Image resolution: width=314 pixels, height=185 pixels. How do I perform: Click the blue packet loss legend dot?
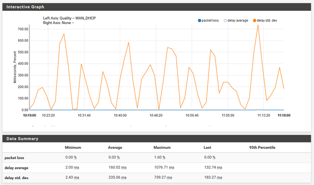199,21
